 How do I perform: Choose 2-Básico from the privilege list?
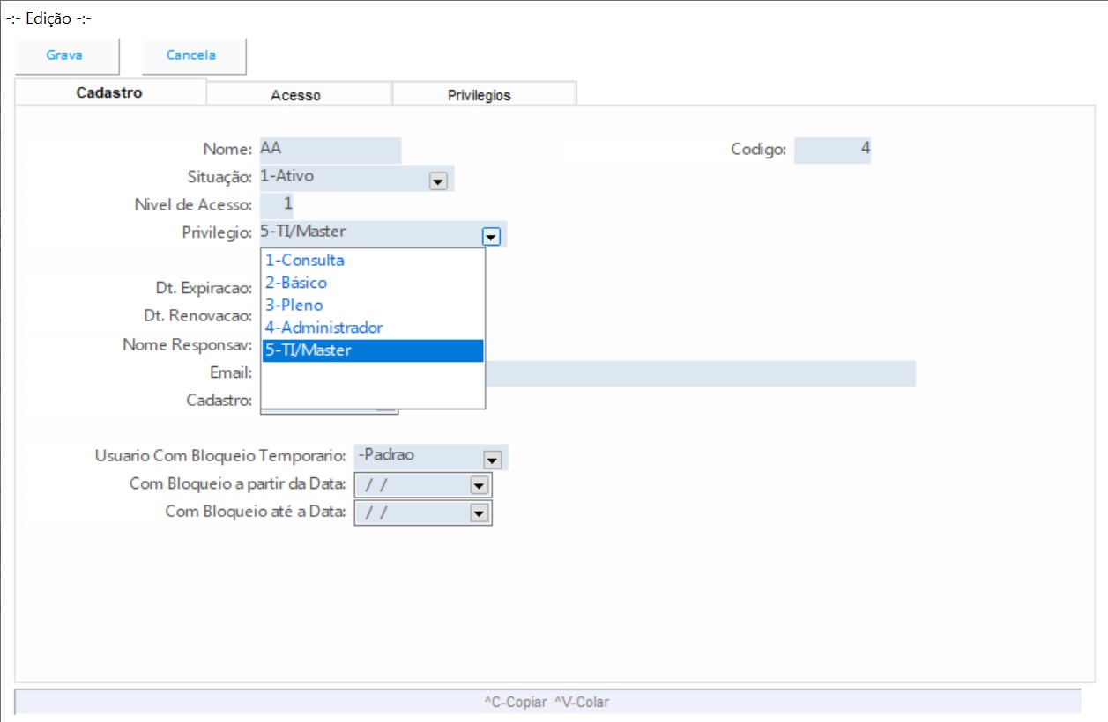(x=296, y=283)
